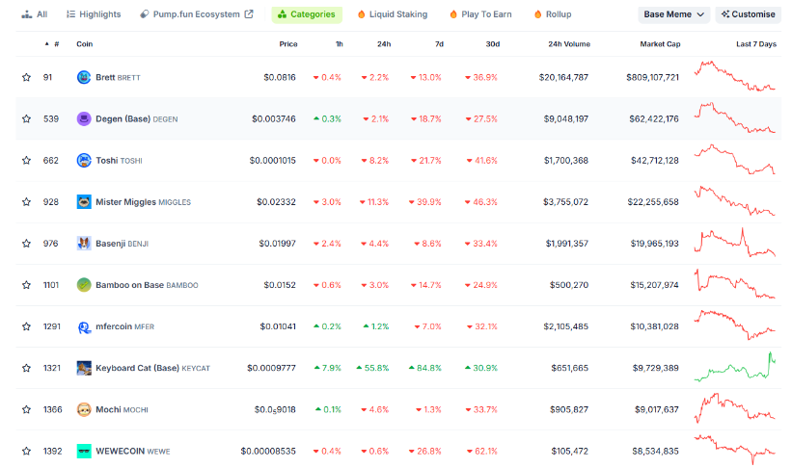The width and height of the screenshot is (792, 468).
Task: Click the Basenji dog logo
Action: coord(84,244)
